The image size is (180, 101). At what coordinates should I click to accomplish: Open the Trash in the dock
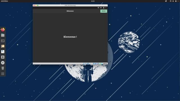[x=3, y=68]
